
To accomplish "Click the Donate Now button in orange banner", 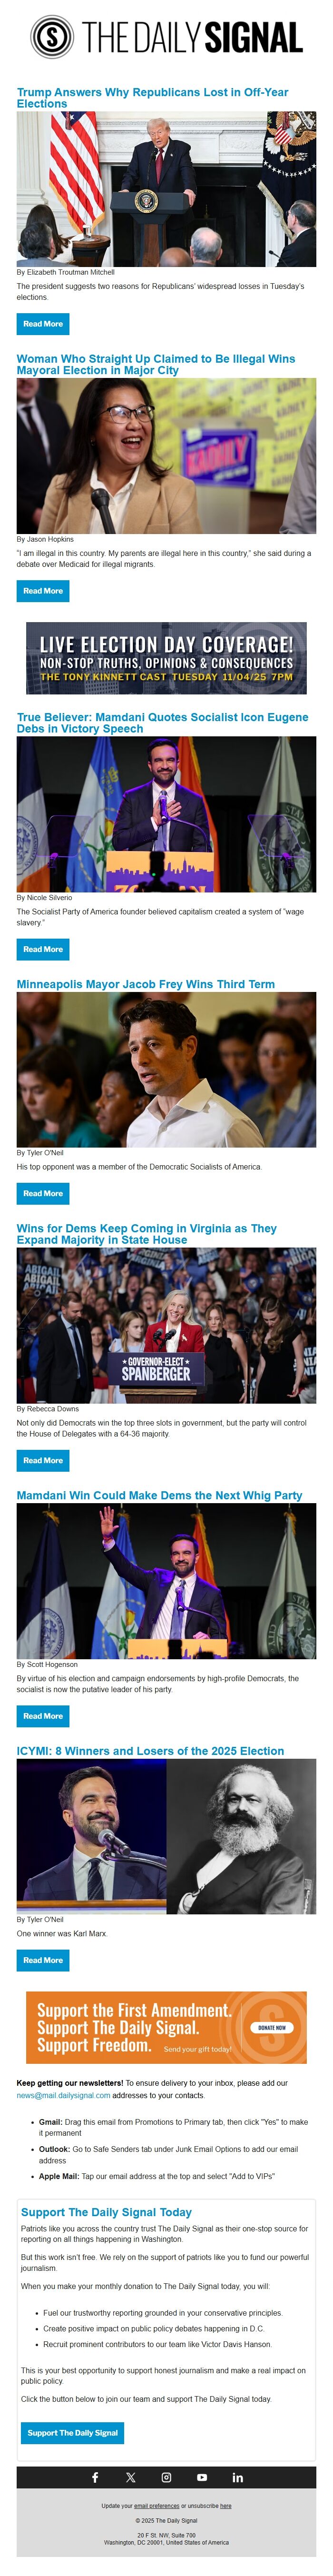I will [272, 2027].
